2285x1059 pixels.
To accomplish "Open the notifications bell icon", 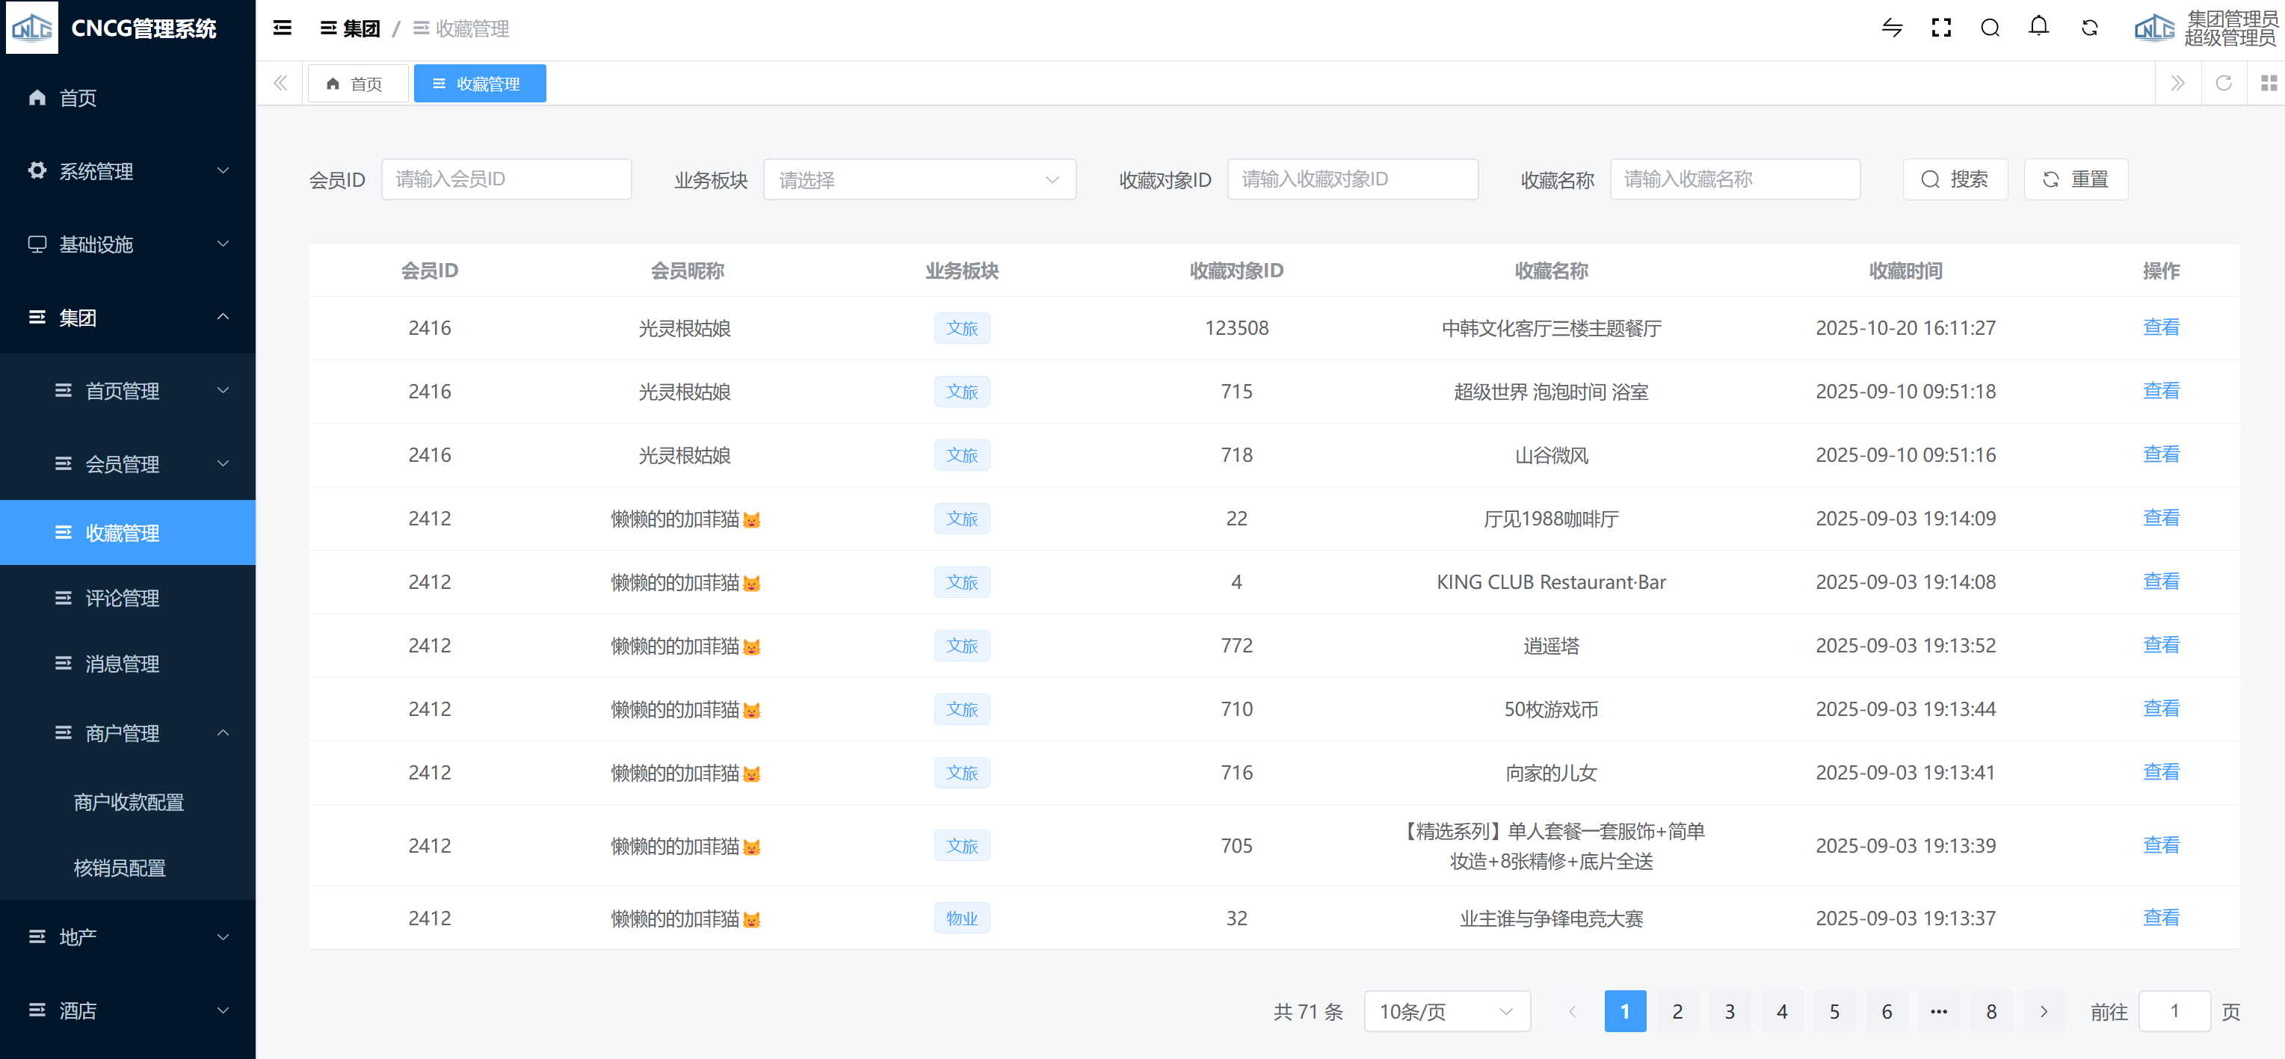I will click(2038, 28).
